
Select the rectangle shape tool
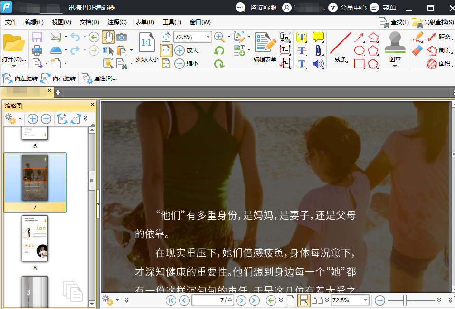359,64
